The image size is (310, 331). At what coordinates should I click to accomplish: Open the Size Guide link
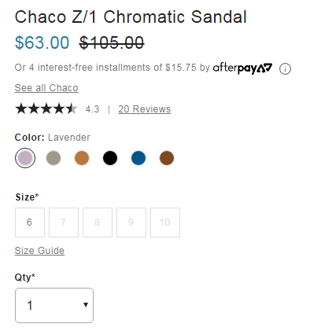pyautogui.click(x=39, y=251)
